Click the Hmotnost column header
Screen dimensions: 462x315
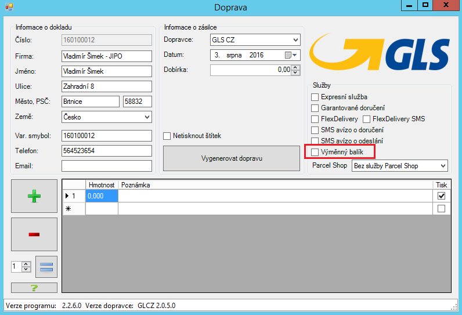pos(102,185)
